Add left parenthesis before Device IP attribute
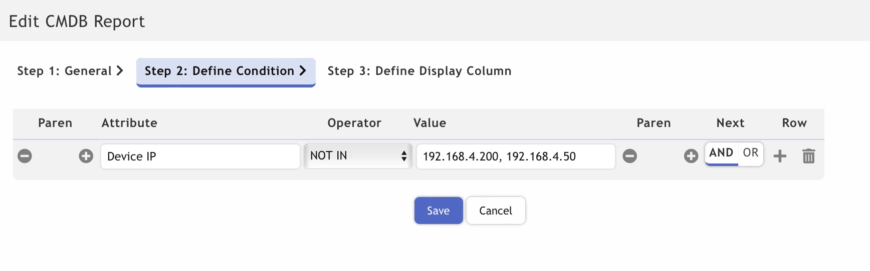This screenshot has width=870, height=271. pos(86,156)
